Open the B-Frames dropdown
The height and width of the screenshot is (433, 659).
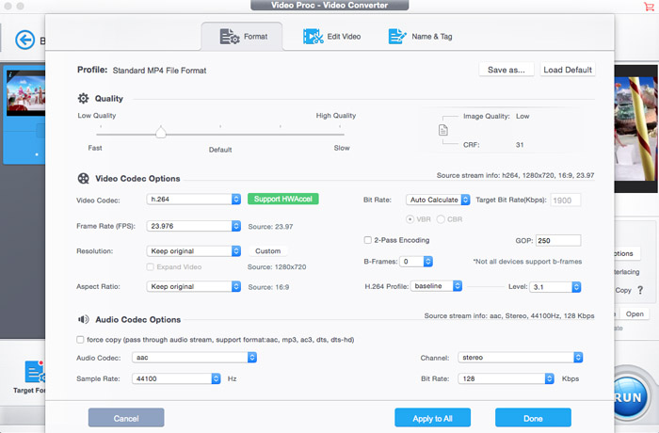click(416, 262)
